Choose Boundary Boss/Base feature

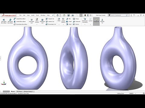[21, 24]
